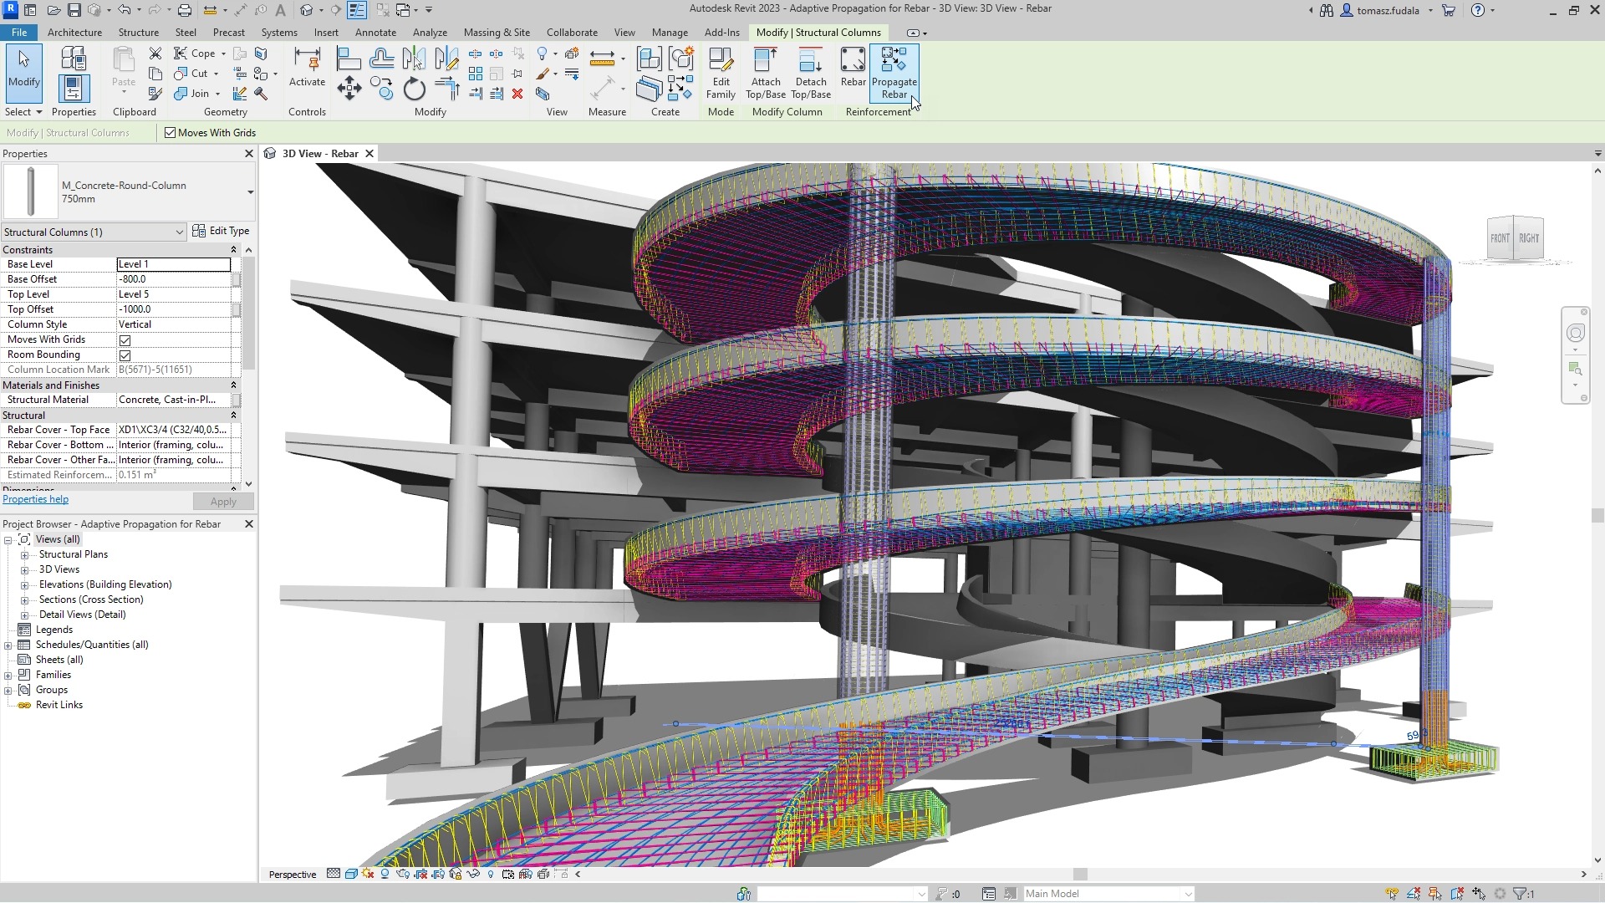The width and height of the screenshot is (1605, 903).
Task: Enable Moves With Grids on the options bar
Action: click(x=170, y=132)
